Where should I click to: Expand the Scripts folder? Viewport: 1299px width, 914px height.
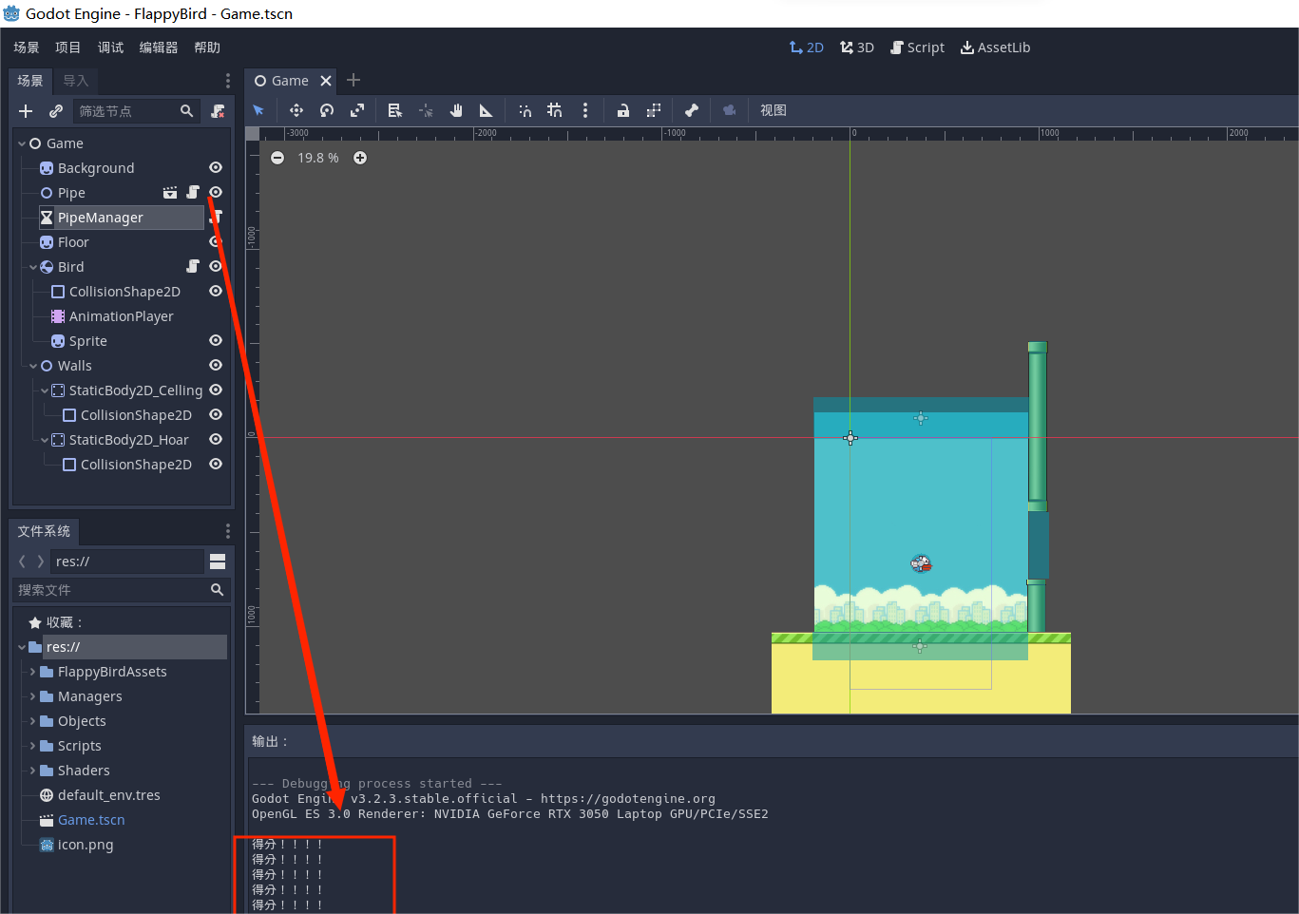click(33, 746)
